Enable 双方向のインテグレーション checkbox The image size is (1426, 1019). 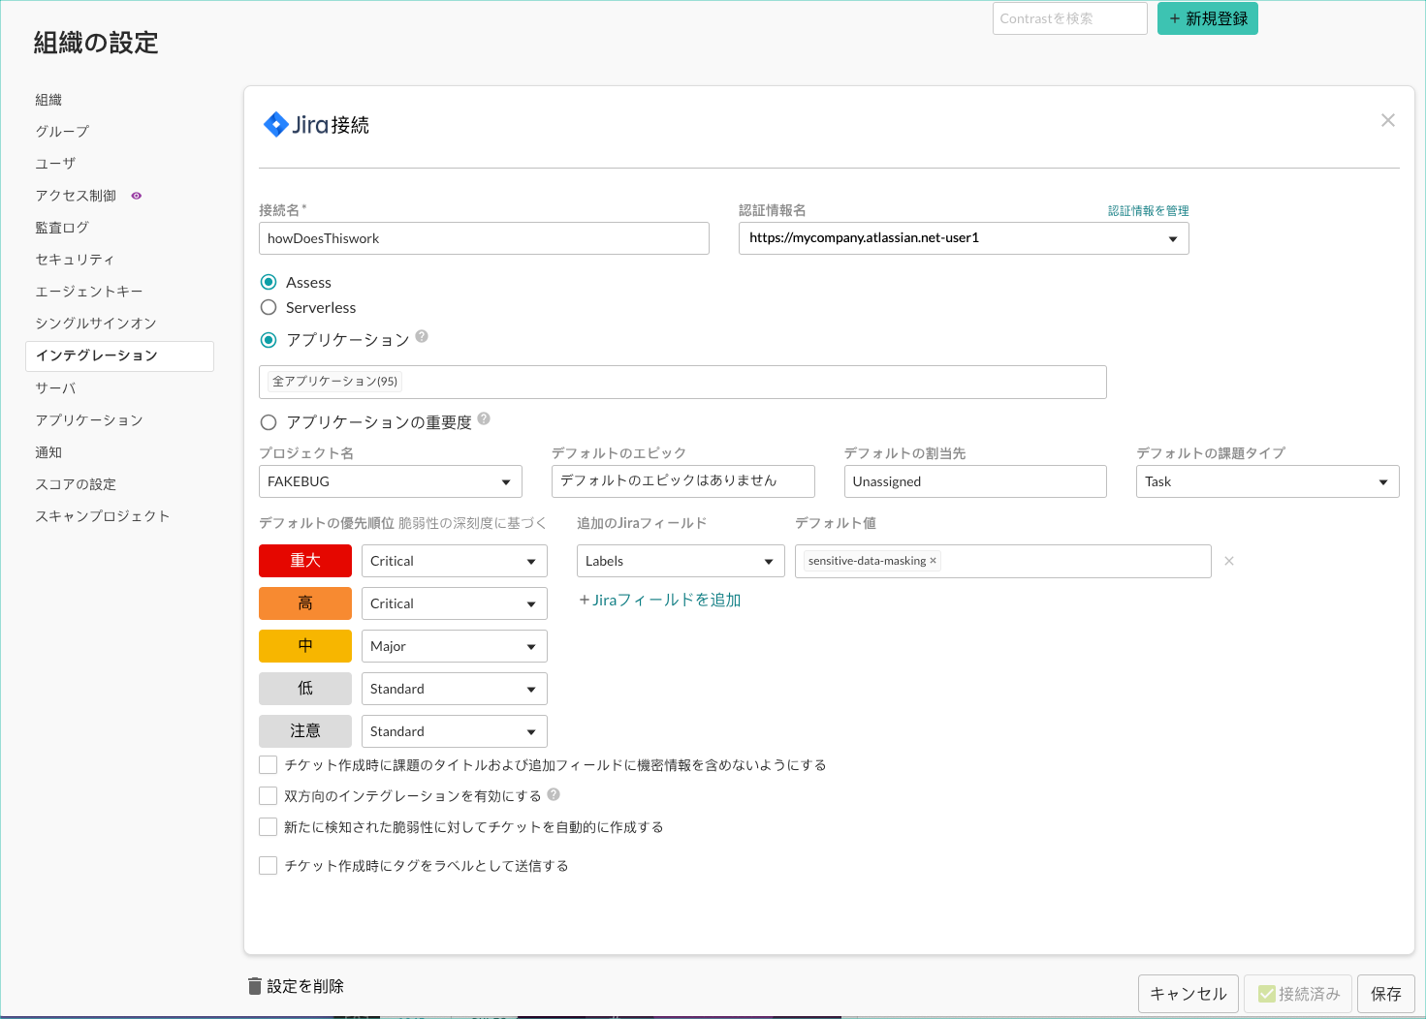coord(269,796)
